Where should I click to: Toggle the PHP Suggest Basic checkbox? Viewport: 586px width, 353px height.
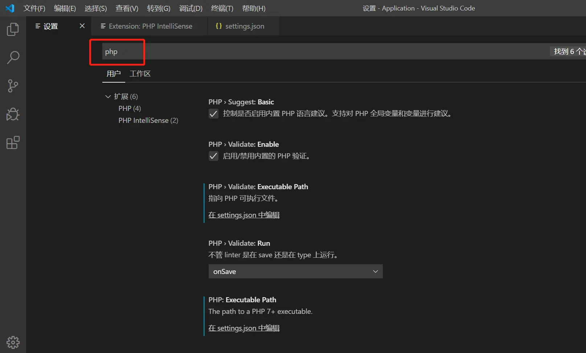[213, 114]
